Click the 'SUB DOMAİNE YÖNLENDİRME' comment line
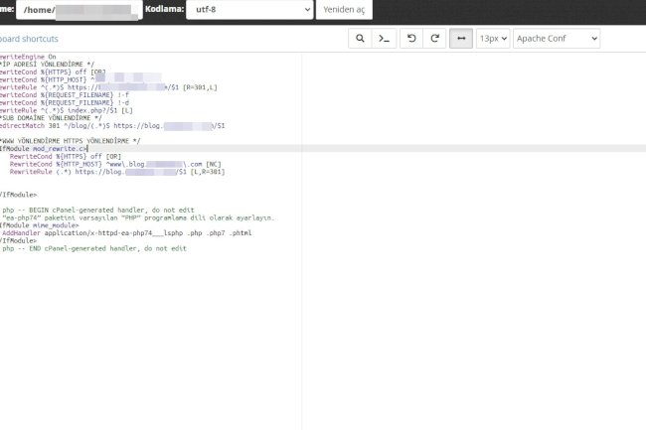 tap(51, 118)
